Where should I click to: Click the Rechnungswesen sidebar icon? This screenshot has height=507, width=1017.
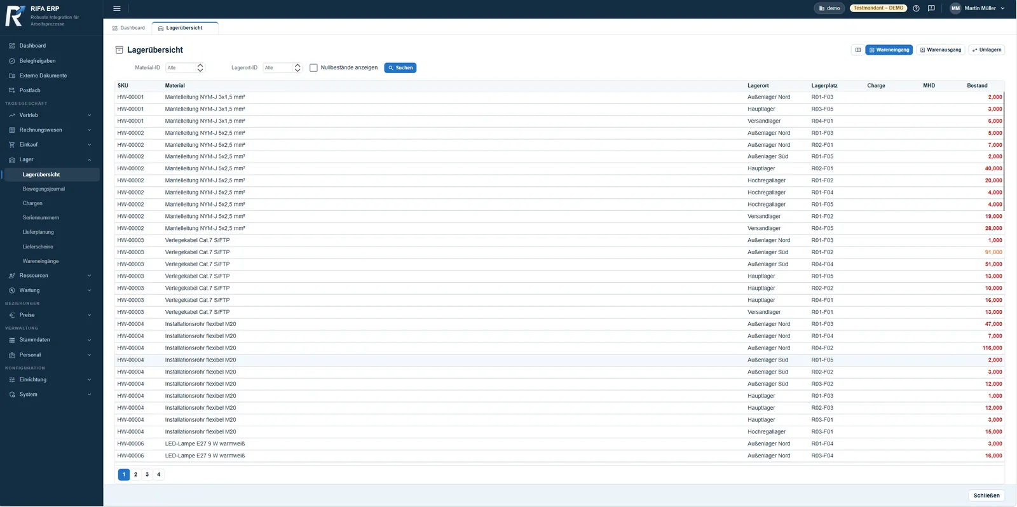[11, 130]
